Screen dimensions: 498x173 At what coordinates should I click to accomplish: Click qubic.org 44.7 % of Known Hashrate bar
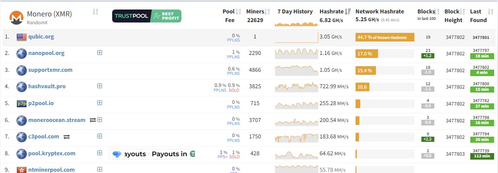coord(385,37)
